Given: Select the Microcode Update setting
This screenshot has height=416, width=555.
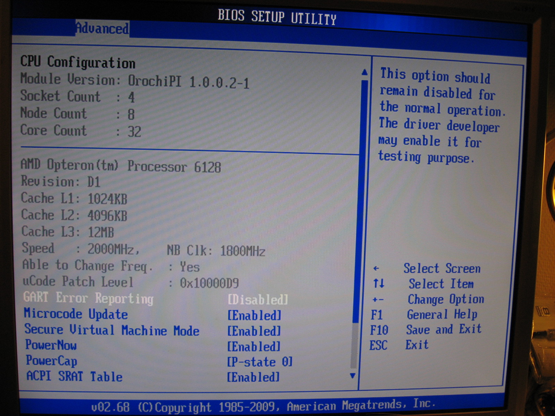Looking at the screenshot, I should tap(76, 314).
